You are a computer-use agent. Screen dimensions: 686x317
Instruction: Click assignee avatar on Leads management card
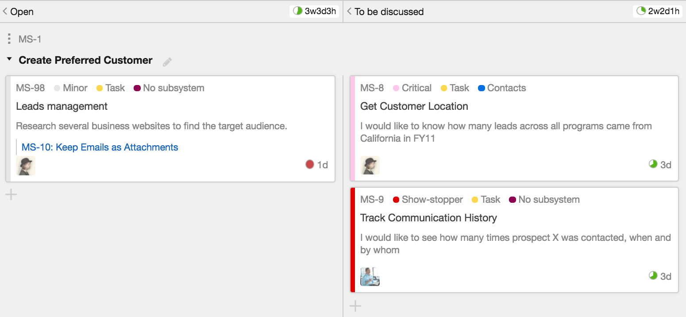tap(26, 165)
